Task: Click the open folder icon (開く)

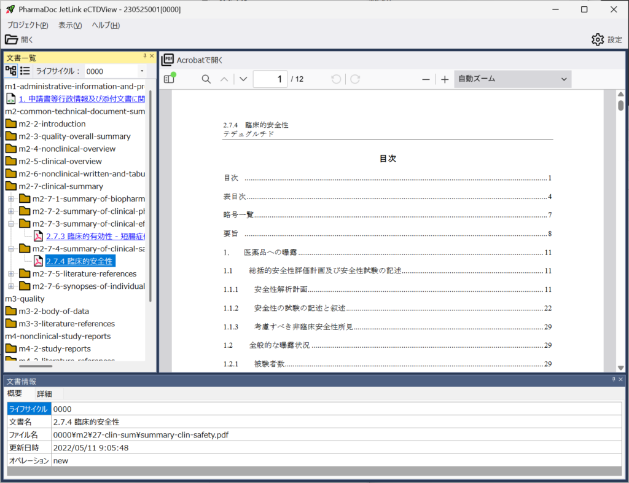Action: [12, 39]
